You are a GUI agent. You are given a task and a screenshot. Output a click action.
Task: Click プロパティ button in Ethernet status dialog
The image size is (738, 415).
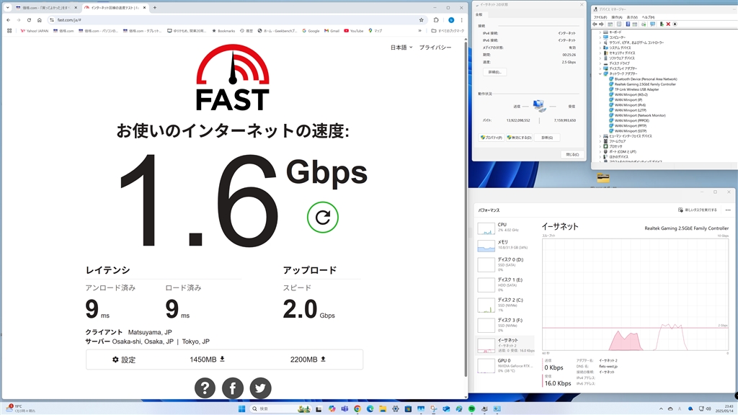491,138
